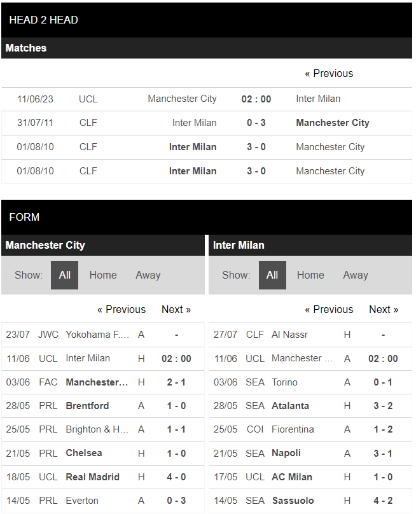The image size is (416, 514).
Task: Show next Inter Milan fixtures
Action: (x=384, y=309)
